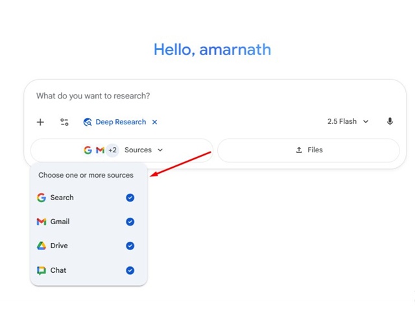The height and width of the screenshot is (313, 415).
Task: Click the Deep Research magnifier icon
Action: [88, 122]
